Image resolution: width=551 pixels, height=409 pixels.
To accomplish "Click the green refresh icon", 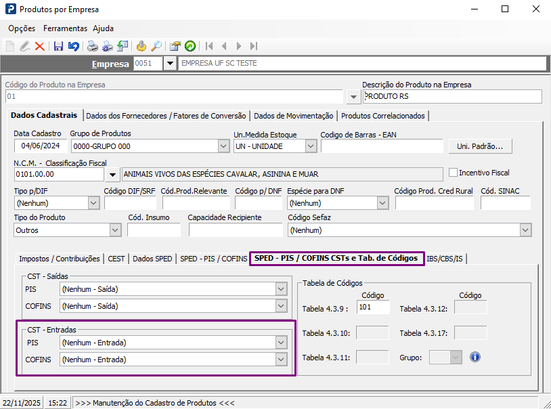I will [x=190, y=46].
